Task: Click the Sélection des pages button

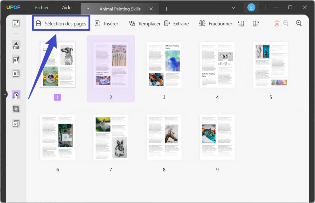Action: (61, 23)
